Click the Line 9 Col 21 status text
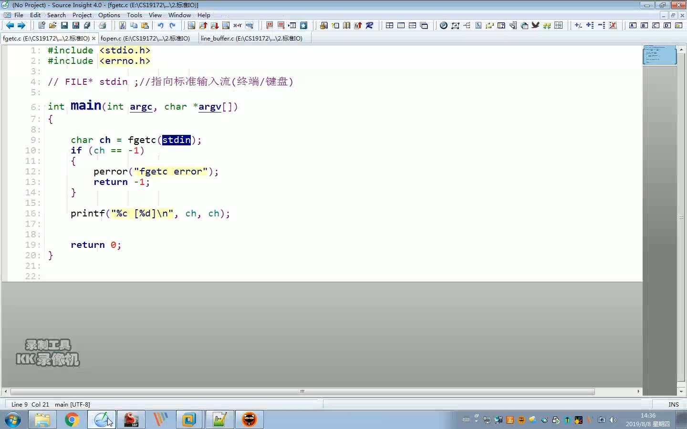 (30, 404)
